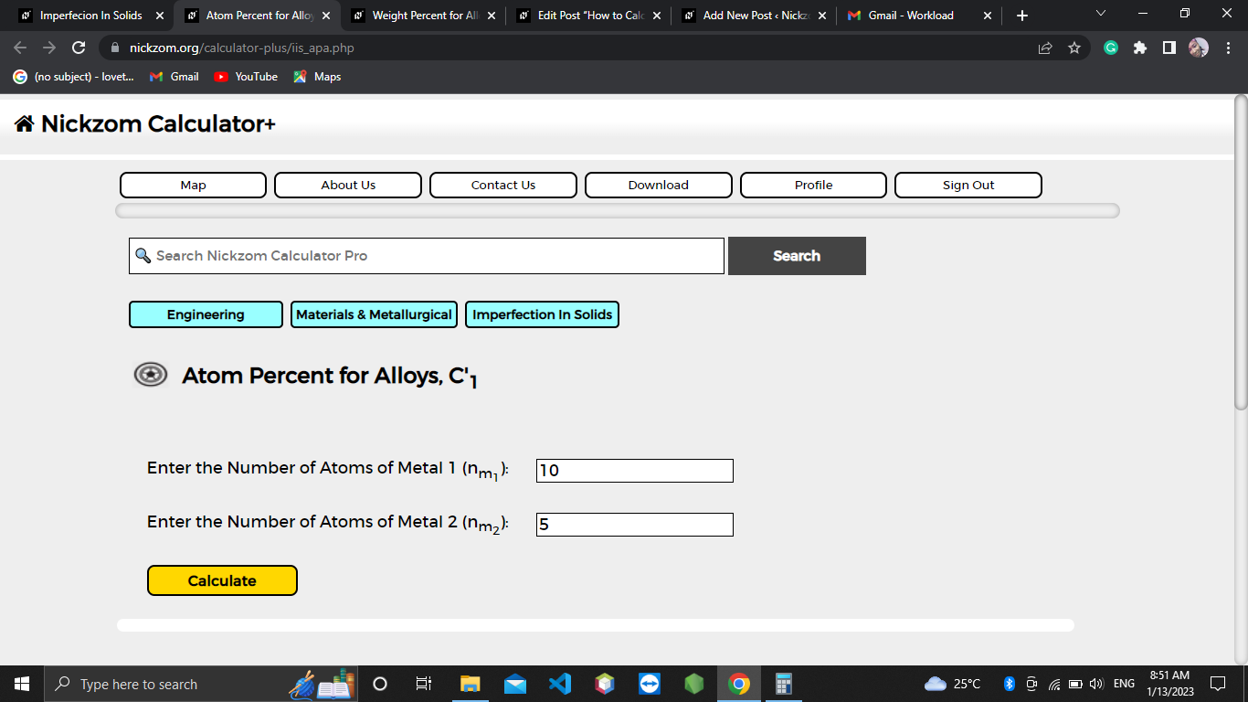Open the Chrome profile avatar
The image size is (1248, 702).
(1199, 48)
